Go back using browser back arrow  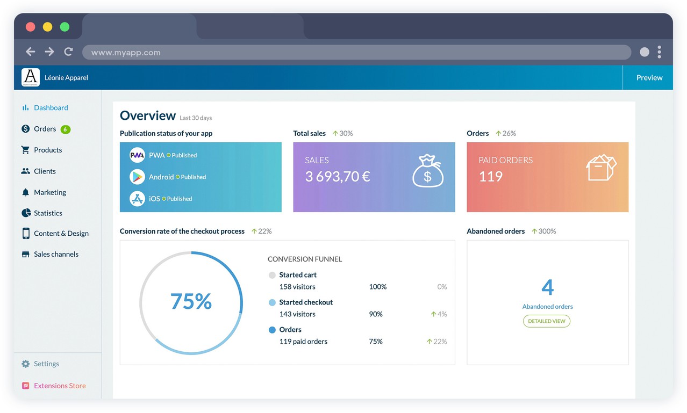point(31,52)
